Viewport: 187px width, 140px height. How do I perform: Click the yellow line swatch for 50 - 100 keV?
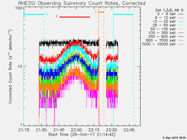pos(181,29)
